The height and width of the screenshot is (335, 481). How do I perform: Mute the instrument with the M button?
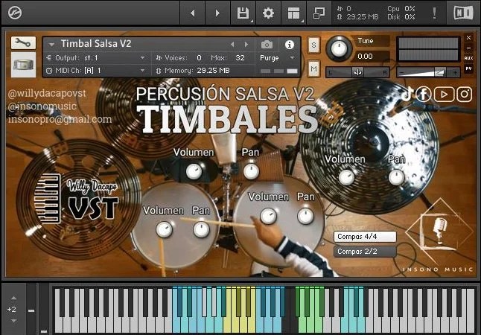point(313,68)
